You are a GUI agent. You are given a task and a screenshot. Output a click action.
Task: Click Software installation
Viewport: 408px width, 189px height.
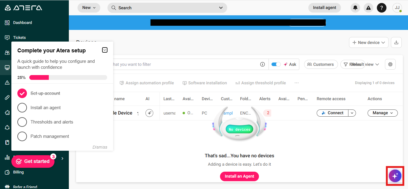click(205, 83)
